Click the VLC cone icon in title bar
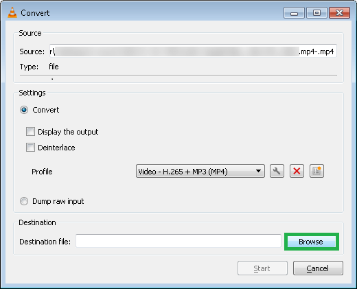The width and height of the screenshot is (357, 289). [x=12, y=12]
